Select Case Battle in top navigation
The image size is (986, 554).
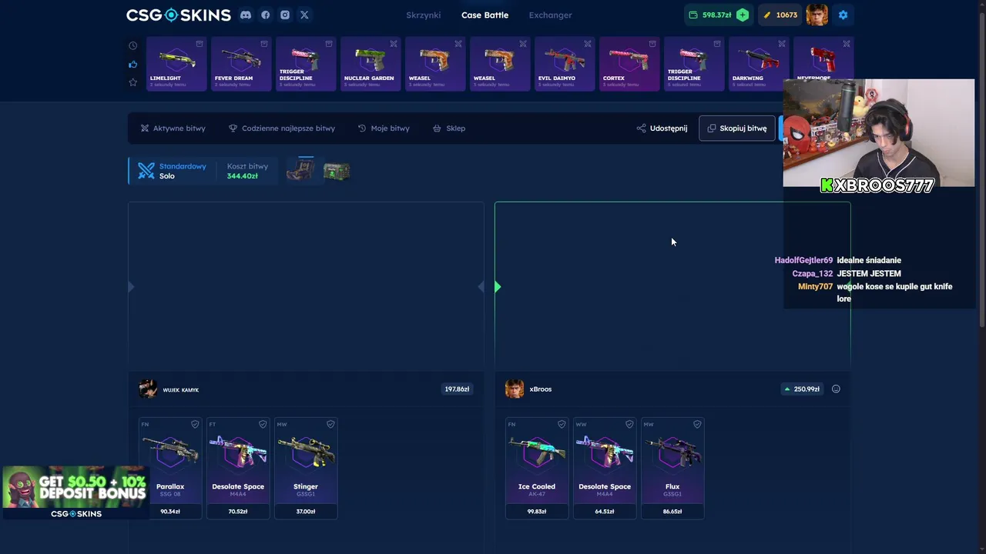[485, 15]
